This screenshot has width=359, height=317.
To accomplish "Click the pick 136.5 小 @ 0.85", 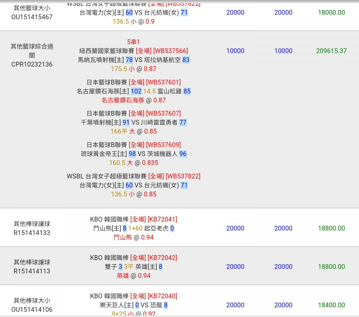I will point(134,194).
